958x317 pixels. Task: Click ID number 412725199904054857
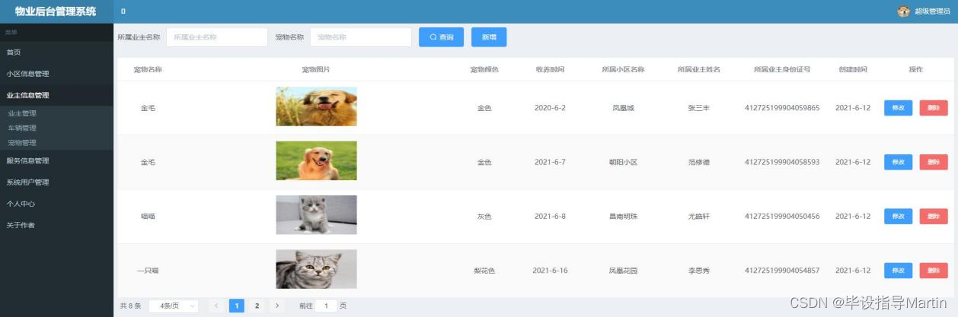click(782, 270)
